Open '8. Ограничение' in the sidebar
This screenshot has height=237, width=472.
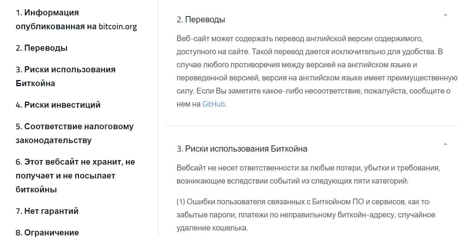pyautogui.click(x=47, y=232)
